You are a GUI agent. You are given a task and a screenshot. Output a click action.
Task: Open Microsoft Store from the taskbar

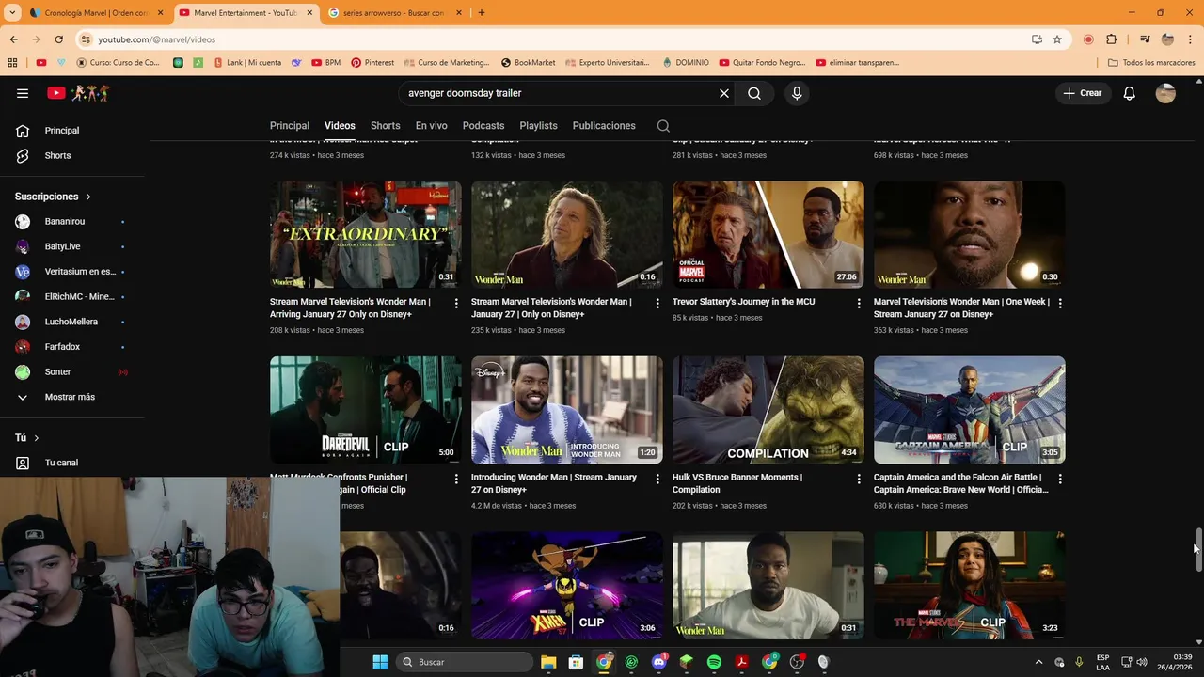pos(576,662)
